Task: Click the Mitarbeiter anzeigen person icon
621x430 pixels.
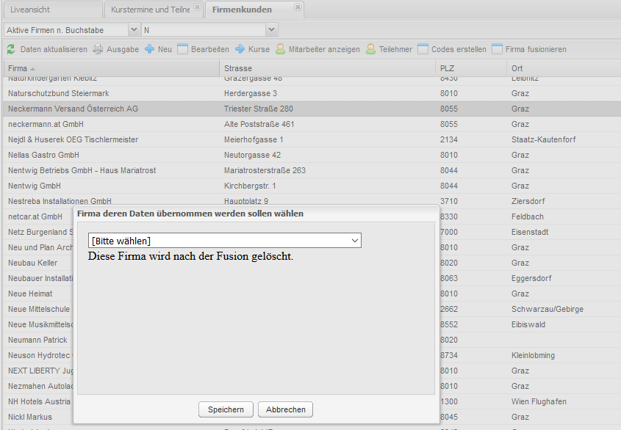Action: [x=280, y=49]
